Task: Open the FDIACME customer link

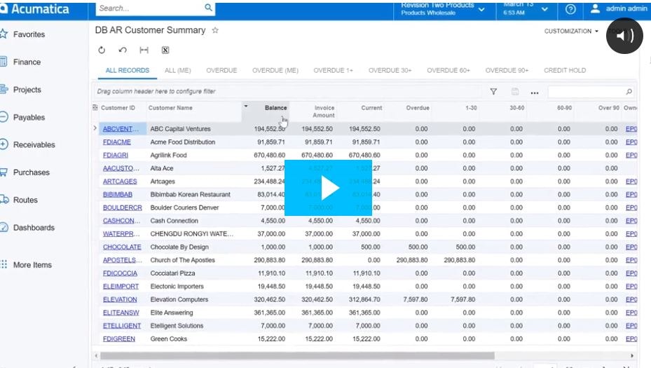Action: [116, 142]
